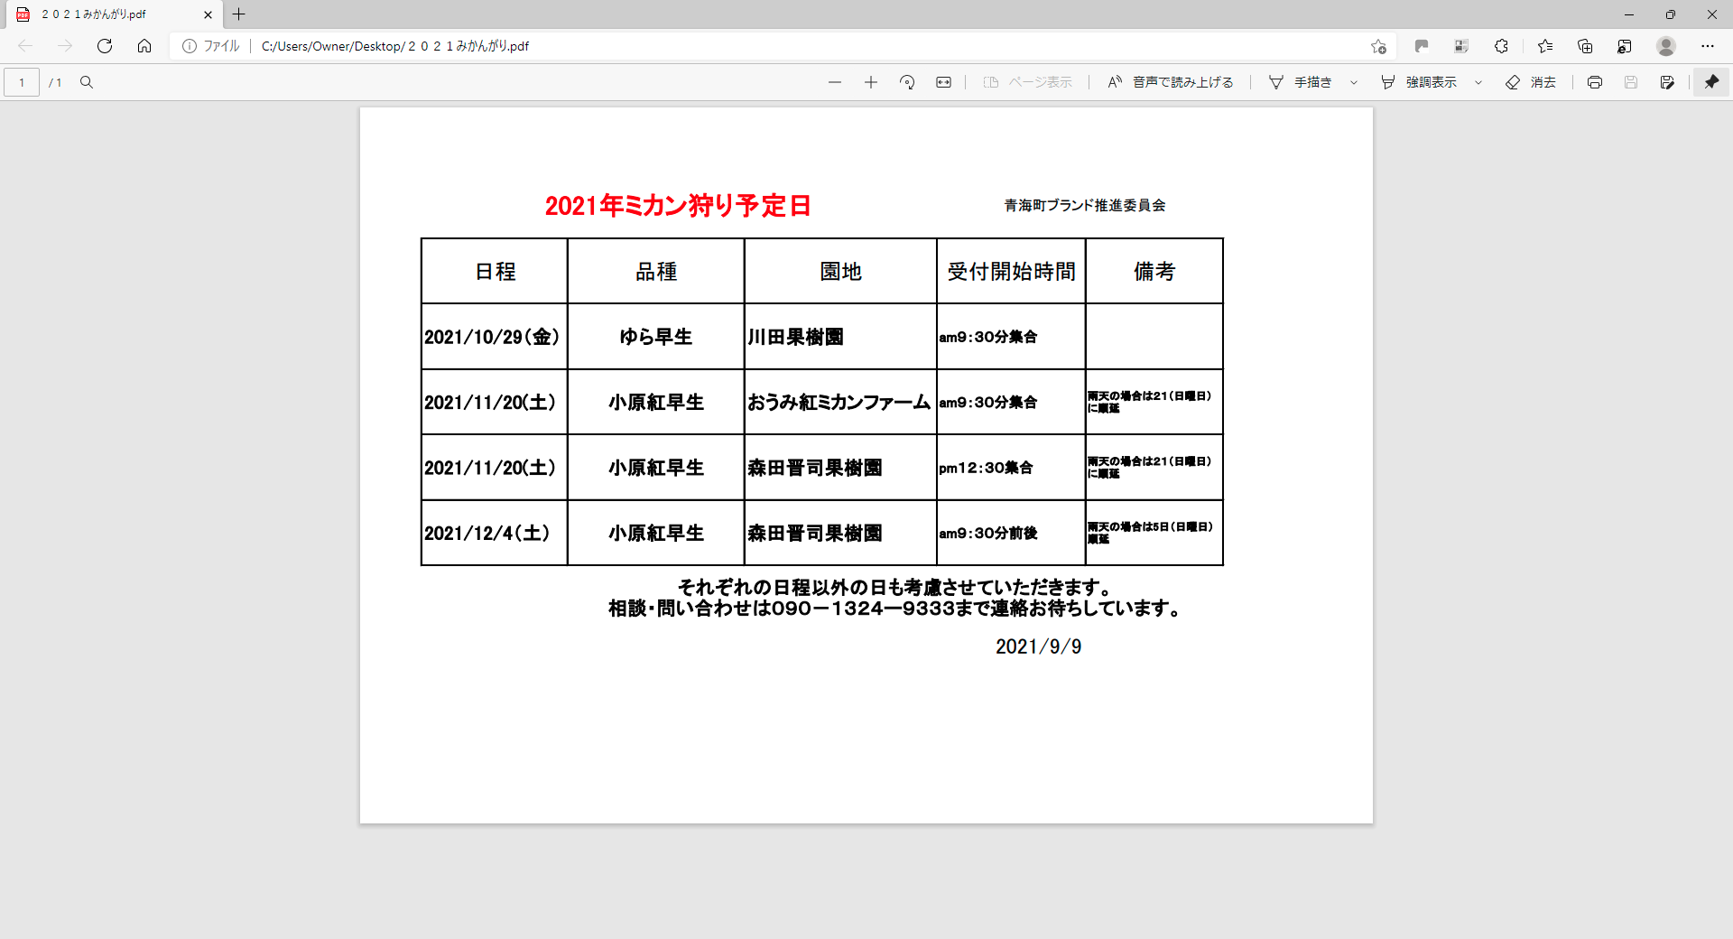Open the user profile avatar
The height and width of the screenshot is (939, 1733).
coord(1666,46)
